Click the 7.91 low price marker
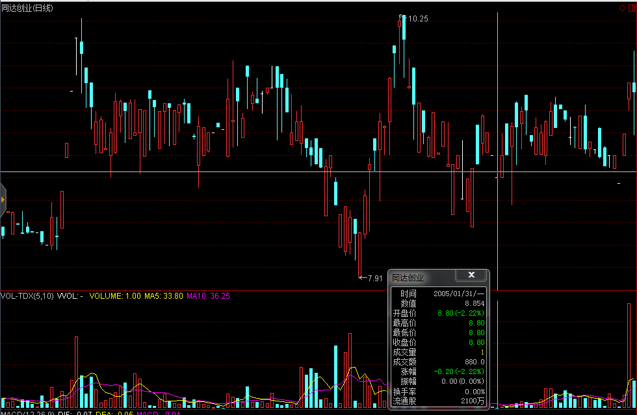Viewport: 637px width, 415px height. [374, 278]
